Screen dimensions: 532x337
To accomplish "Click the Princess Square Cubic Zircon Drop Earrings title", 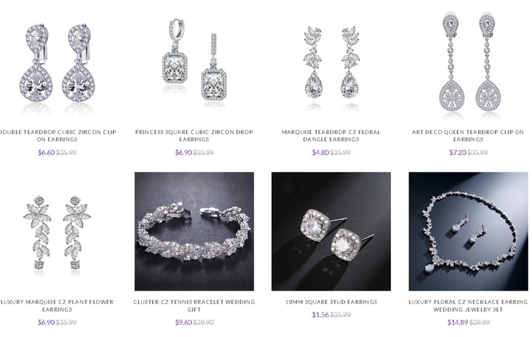I will 194,136.
